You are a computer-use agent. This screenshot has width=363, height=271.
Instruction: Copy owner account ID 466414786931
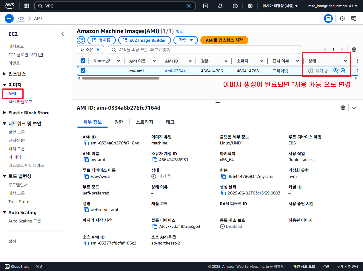coord(155,160)
